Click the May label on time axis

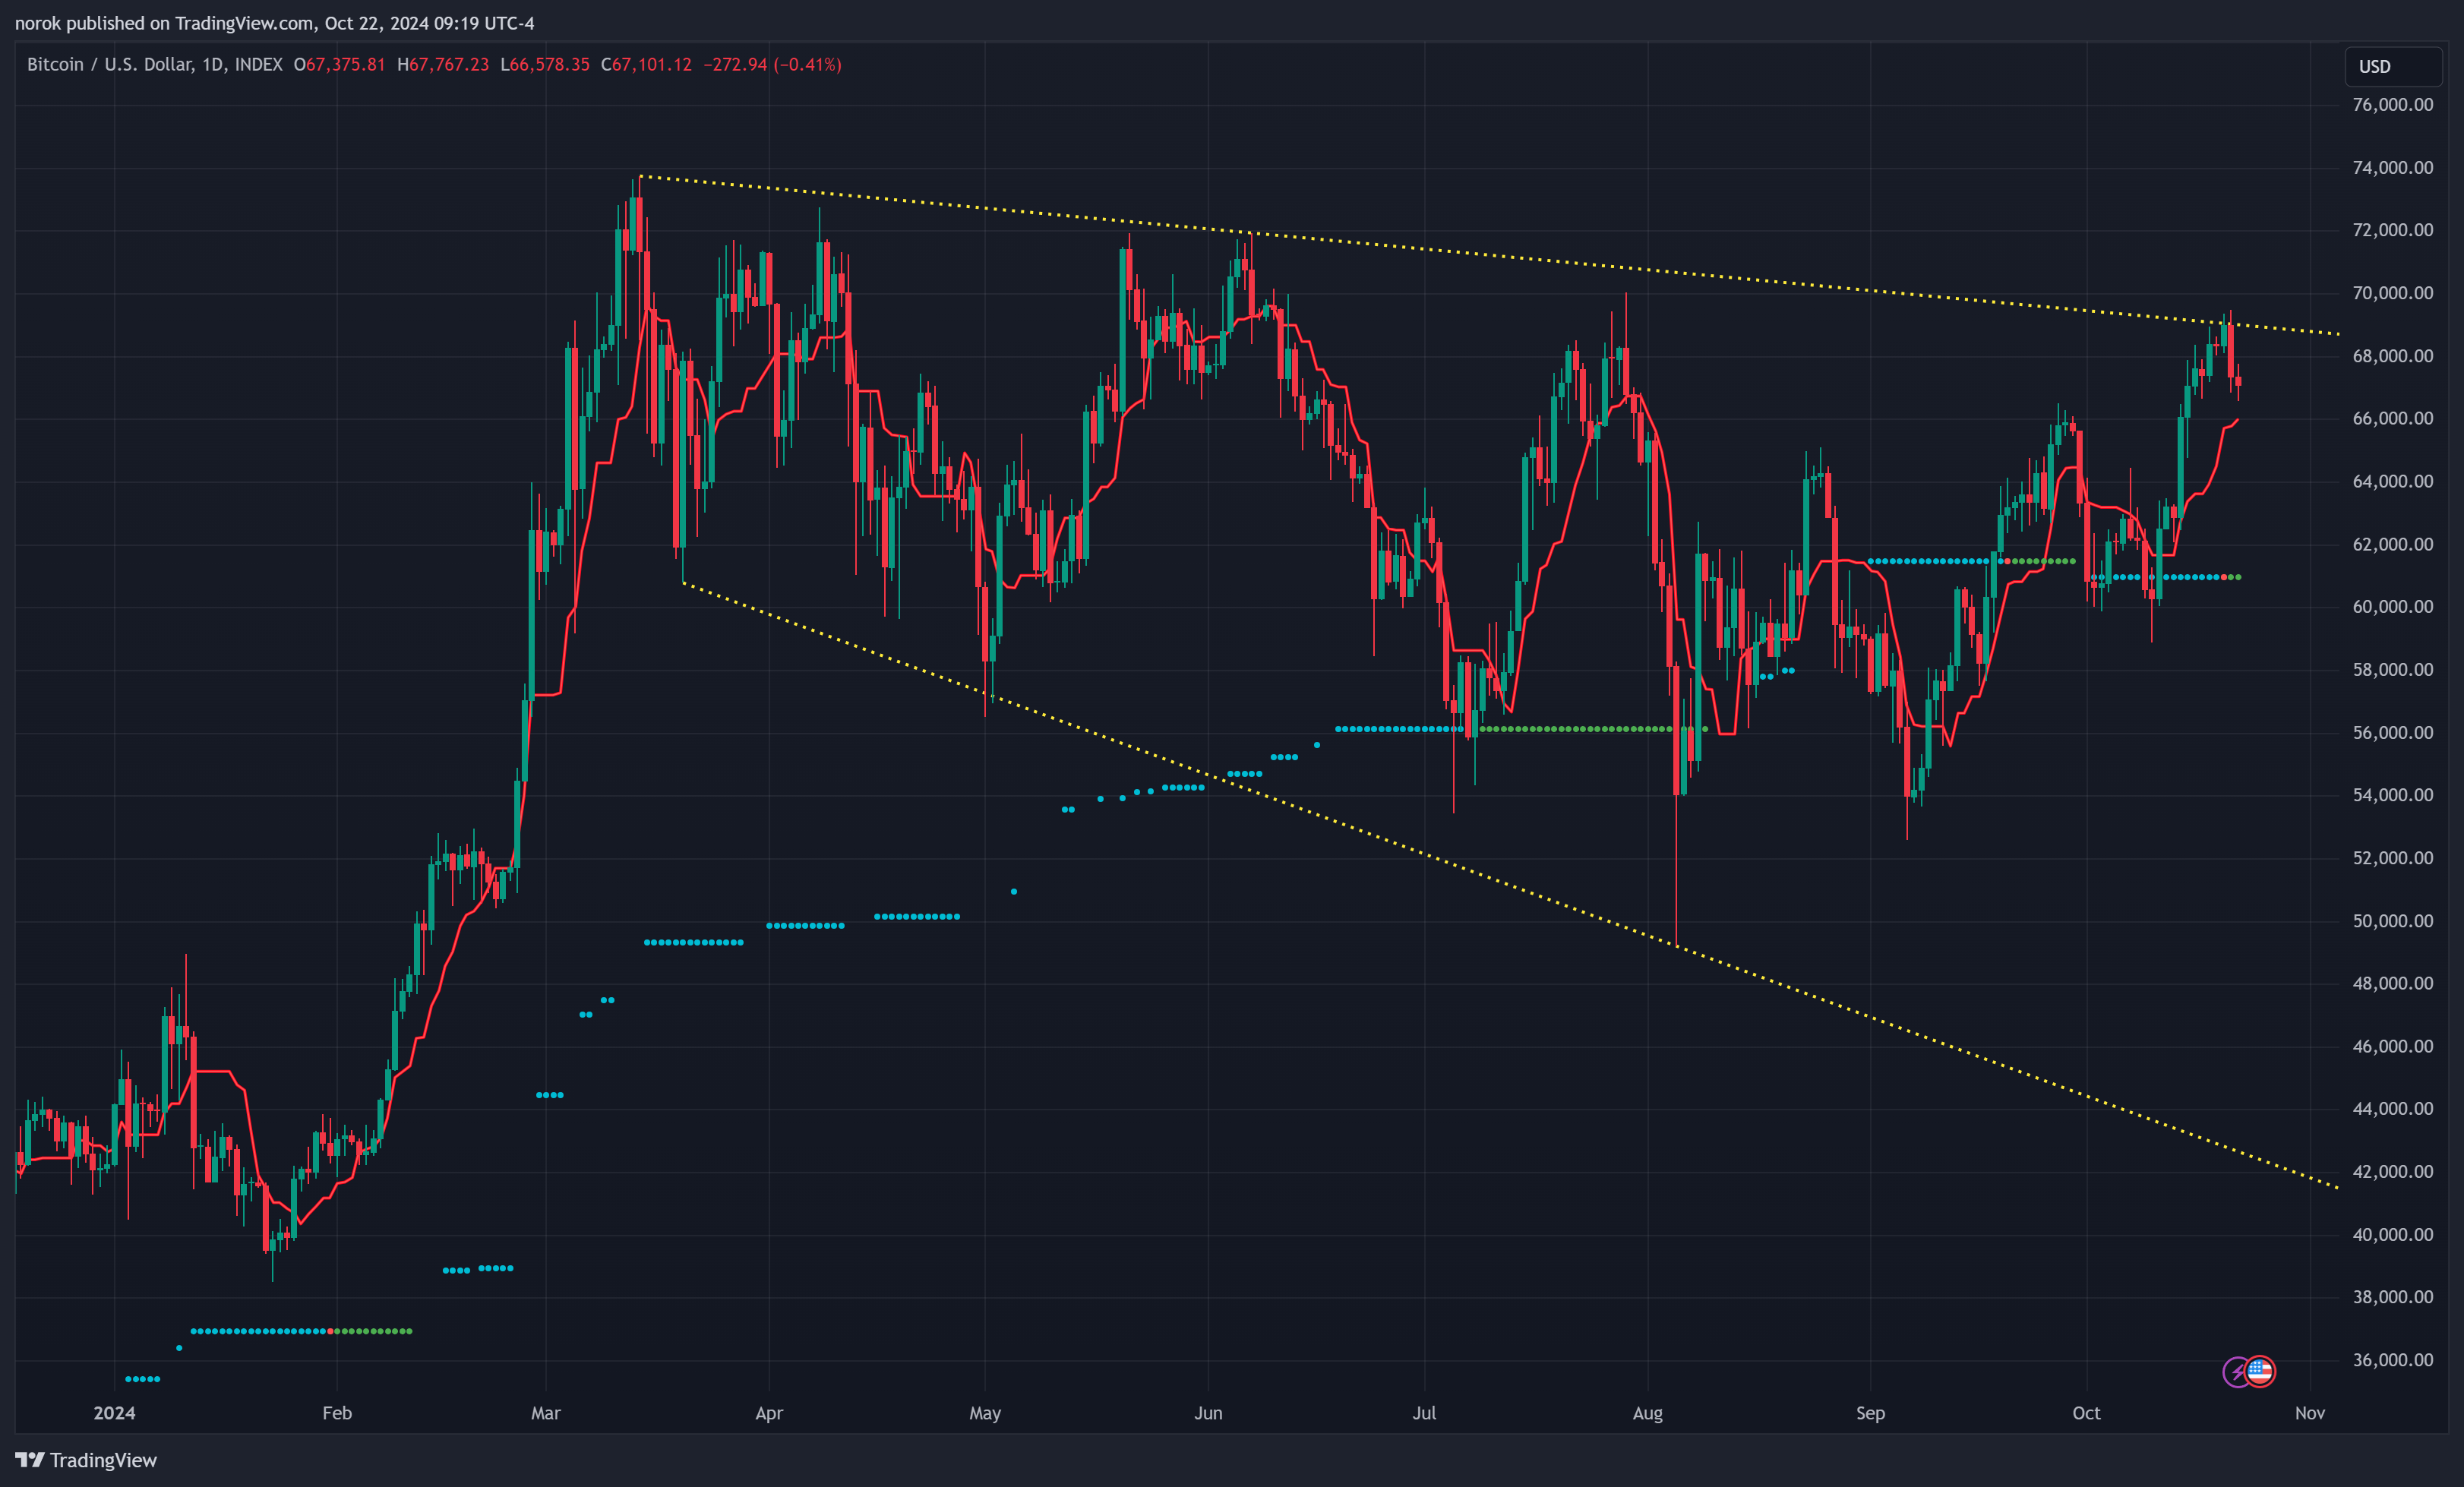985,1413
